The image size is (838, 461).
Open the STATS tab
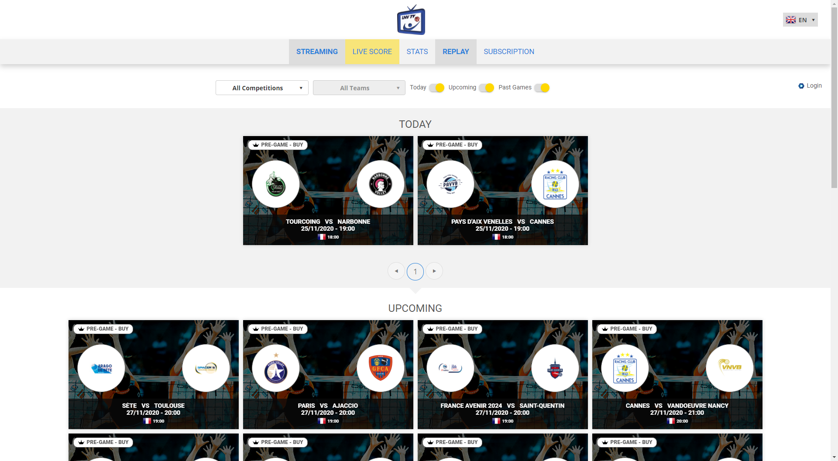tap(417, 51)
